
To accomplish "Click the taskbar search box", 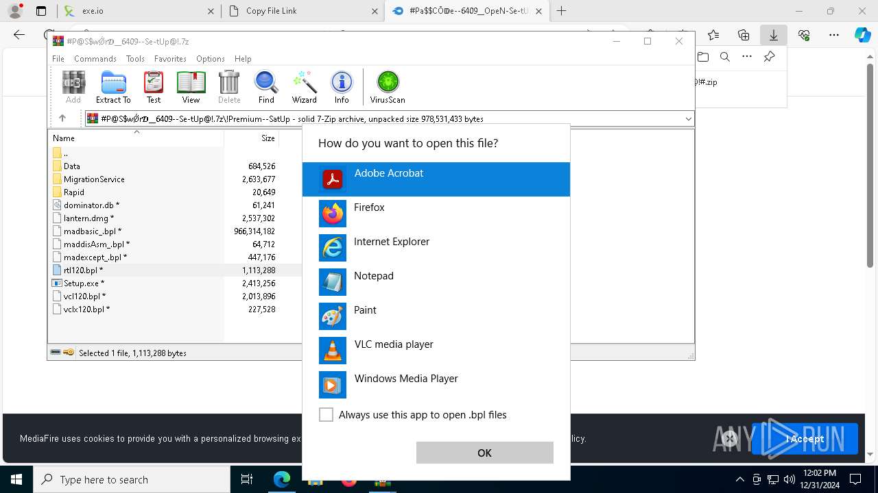I will point(132,480).
